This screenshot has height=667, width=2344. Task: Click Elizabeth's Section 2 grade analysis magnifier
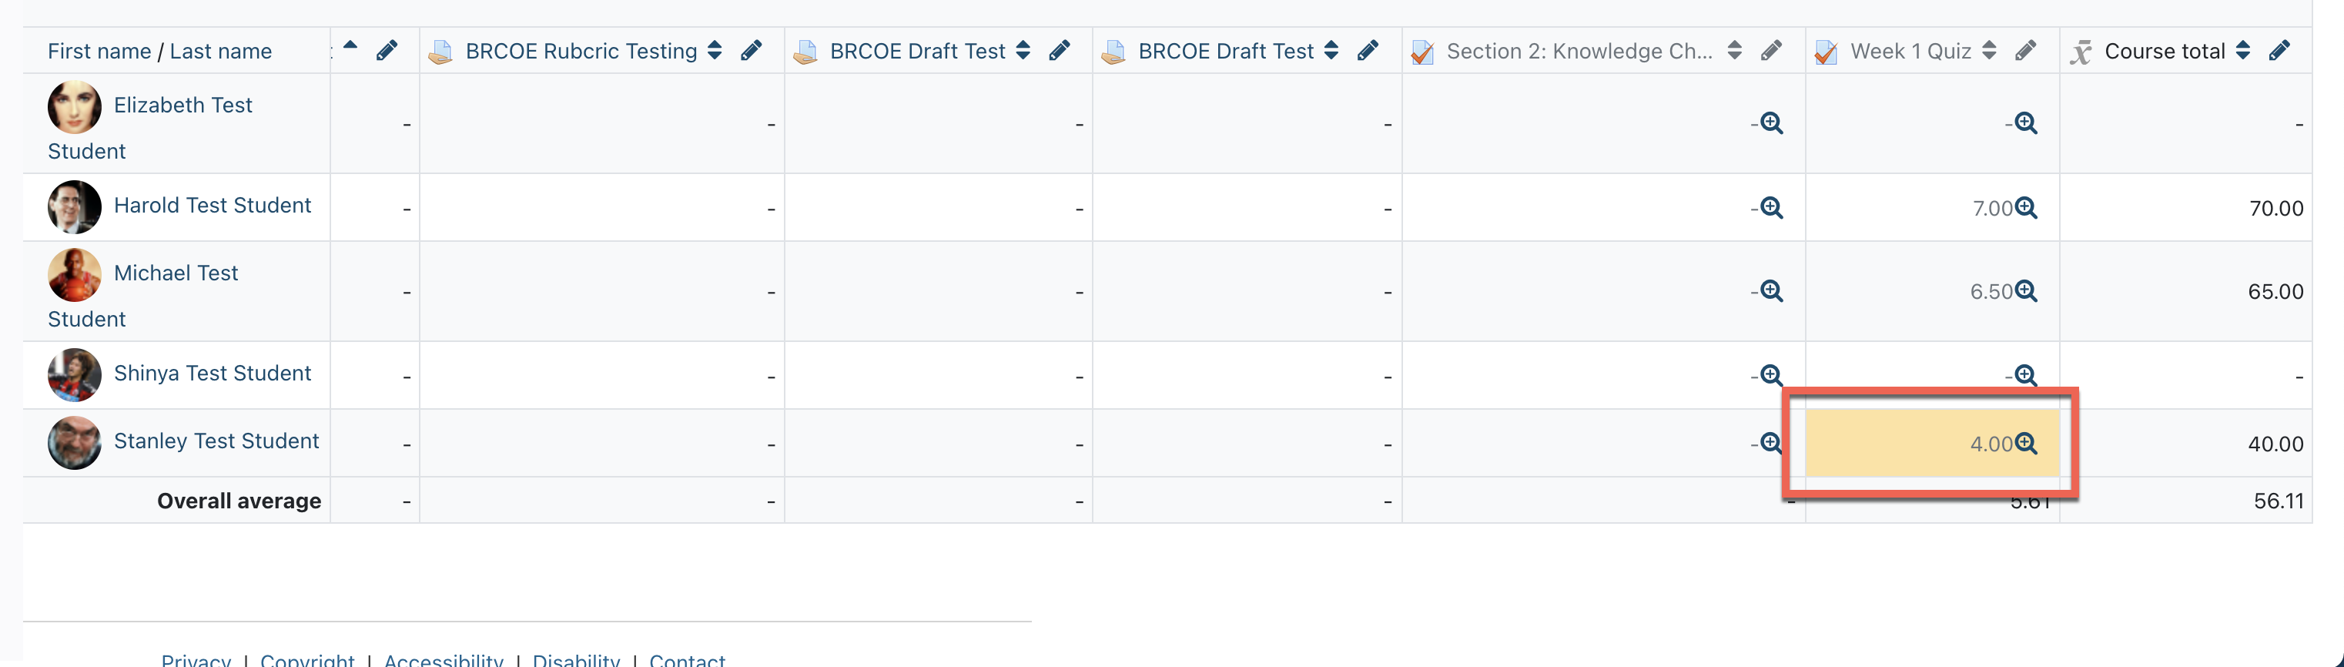point(1772,122)
